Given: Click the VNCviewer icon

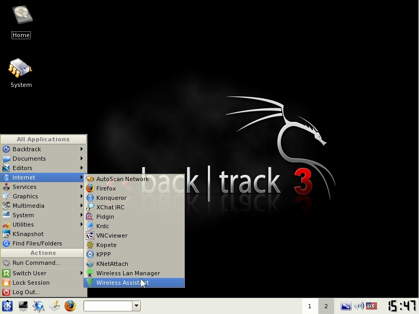Looking at the screenshot, I should pyautogui.click(x=90, y=235).
